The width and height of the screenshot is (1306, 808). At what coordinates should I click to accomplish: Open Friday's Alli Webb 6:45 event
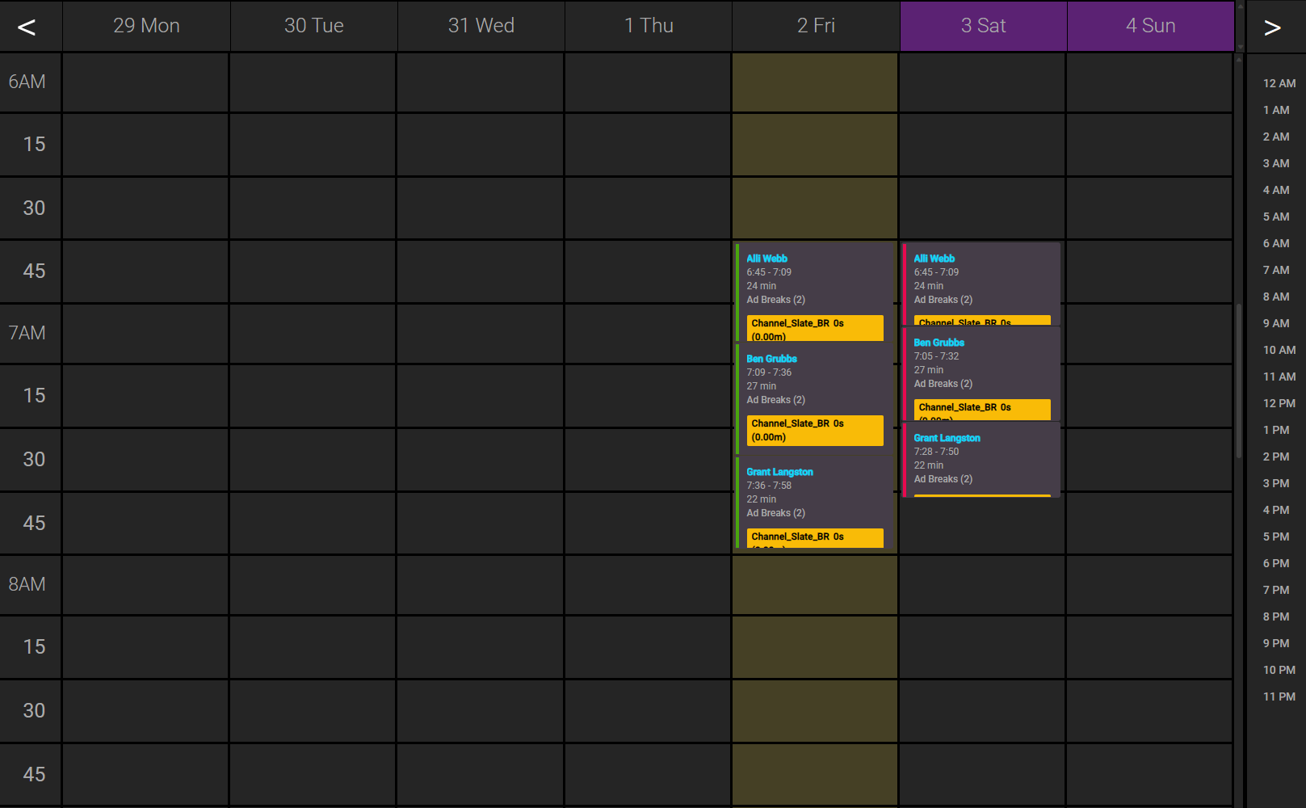(x=814, y=279)
